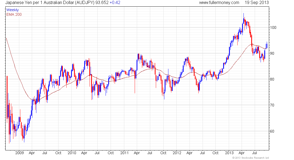Image resolution: width=294 pixels, height=160 pixels.
Task: Select the 'EMA 200' legend label
Action: click(x=14, y=14)
